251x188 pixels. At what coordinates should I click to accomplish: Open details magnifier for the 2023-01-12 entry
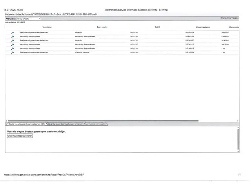click(x=13, y=45)
